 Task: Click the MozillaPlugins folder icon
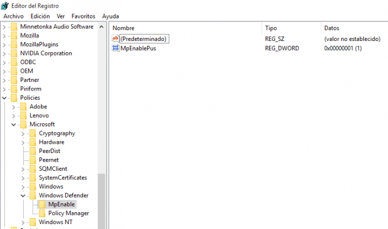(14, 44)
